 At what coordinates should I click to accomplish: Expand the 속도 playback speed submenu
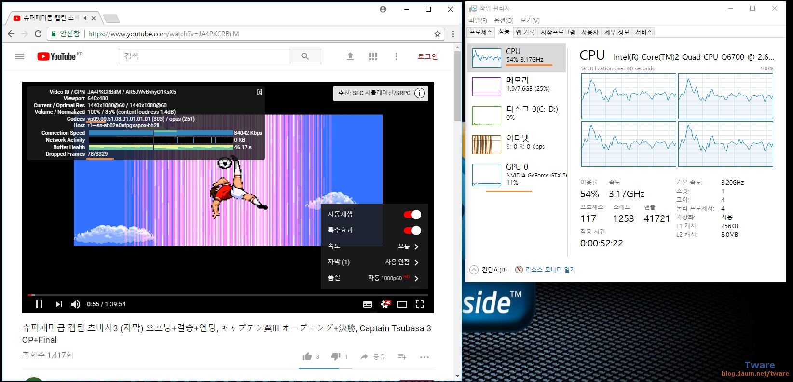click(374, 246)
